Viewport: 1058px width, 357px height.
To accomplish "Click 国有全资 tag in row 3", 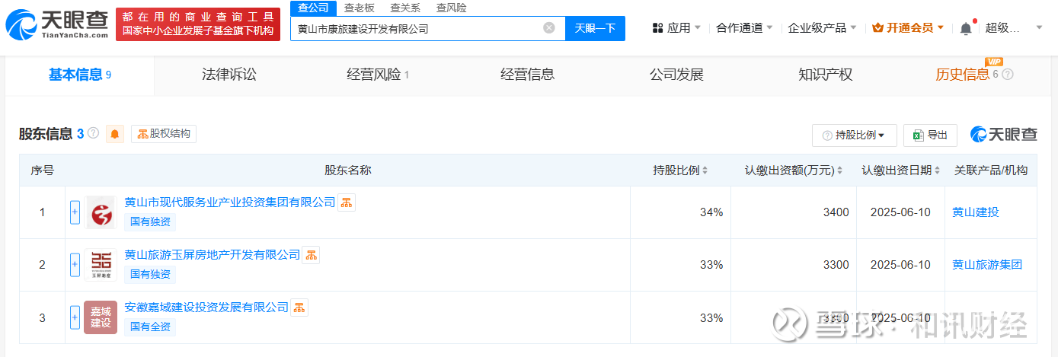I will [150, 327].
